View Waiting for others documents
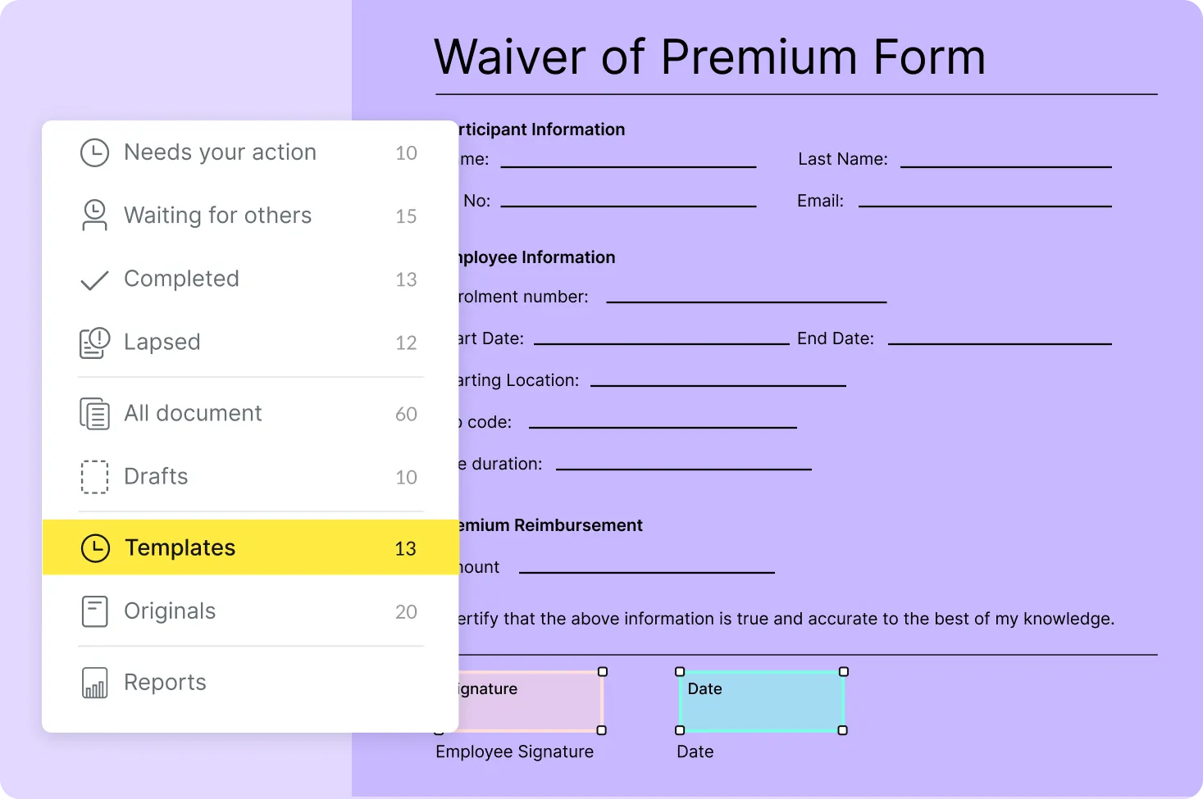 [x=217, y=216]
